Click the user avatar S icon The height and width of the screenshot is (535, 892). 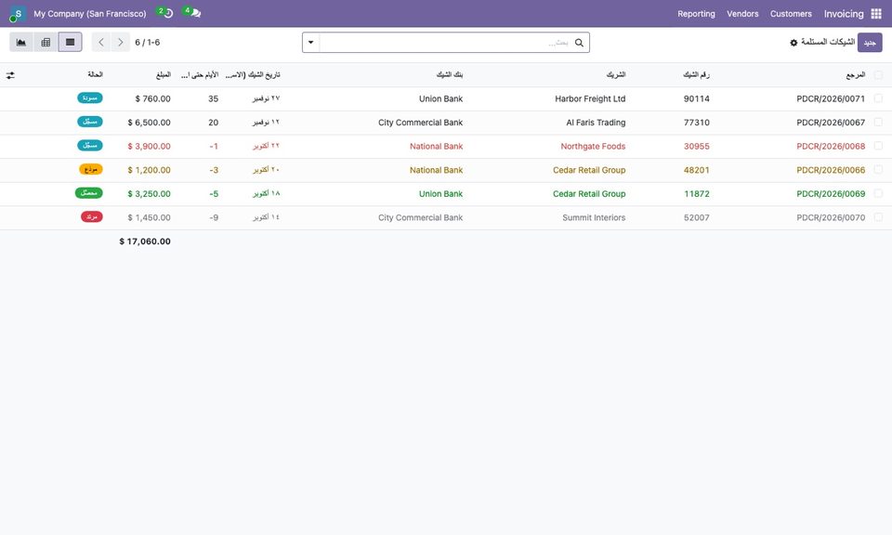click(18, 14)
